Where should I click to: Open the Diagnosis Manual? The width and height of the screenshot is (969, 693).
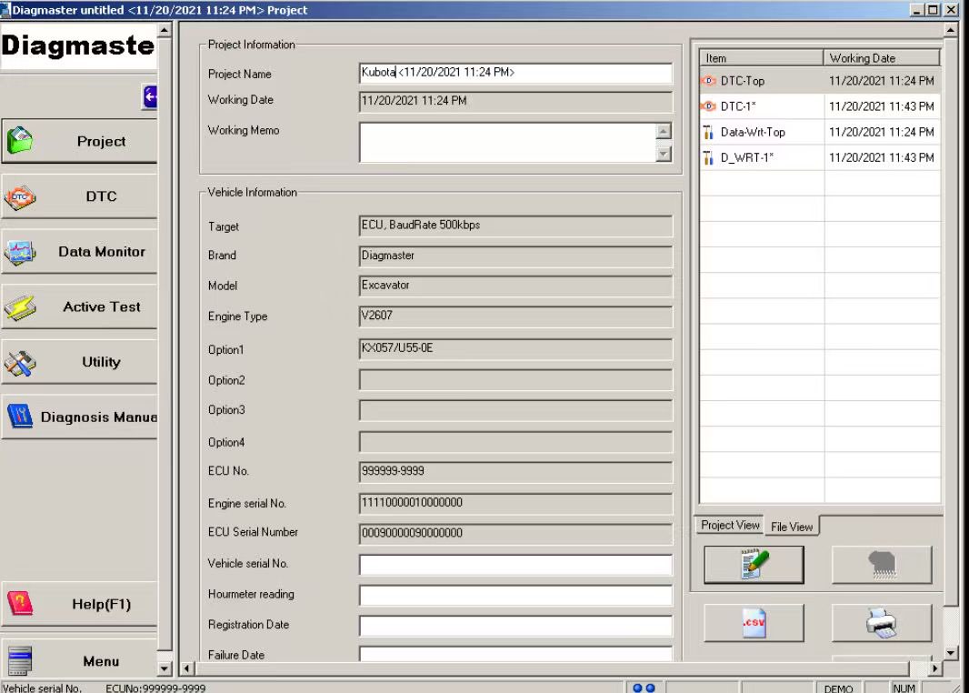tap(79, 417)
